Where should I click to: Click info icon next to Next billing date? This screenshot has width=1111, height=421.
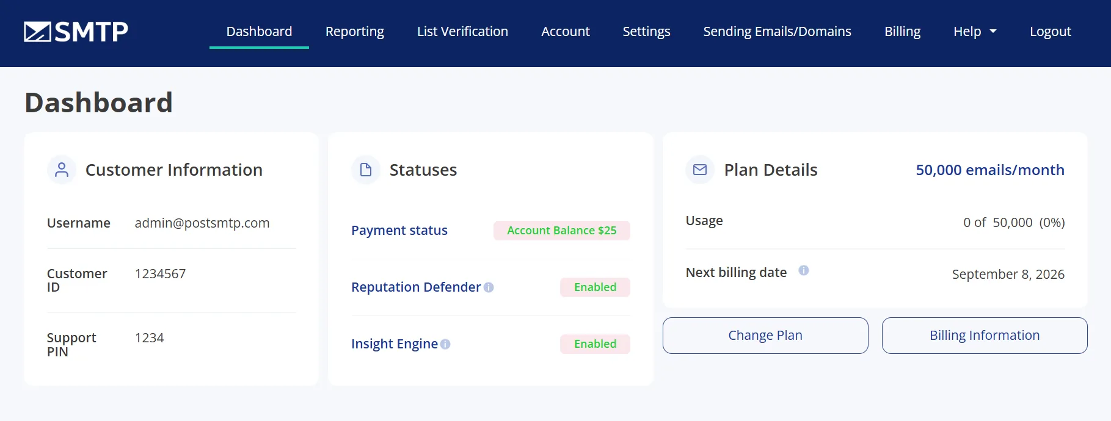804,270
